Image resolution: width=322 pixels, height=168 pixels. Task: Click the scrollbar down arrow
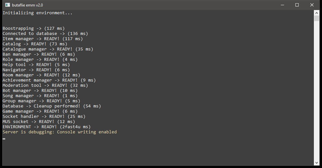click(317, 162)
